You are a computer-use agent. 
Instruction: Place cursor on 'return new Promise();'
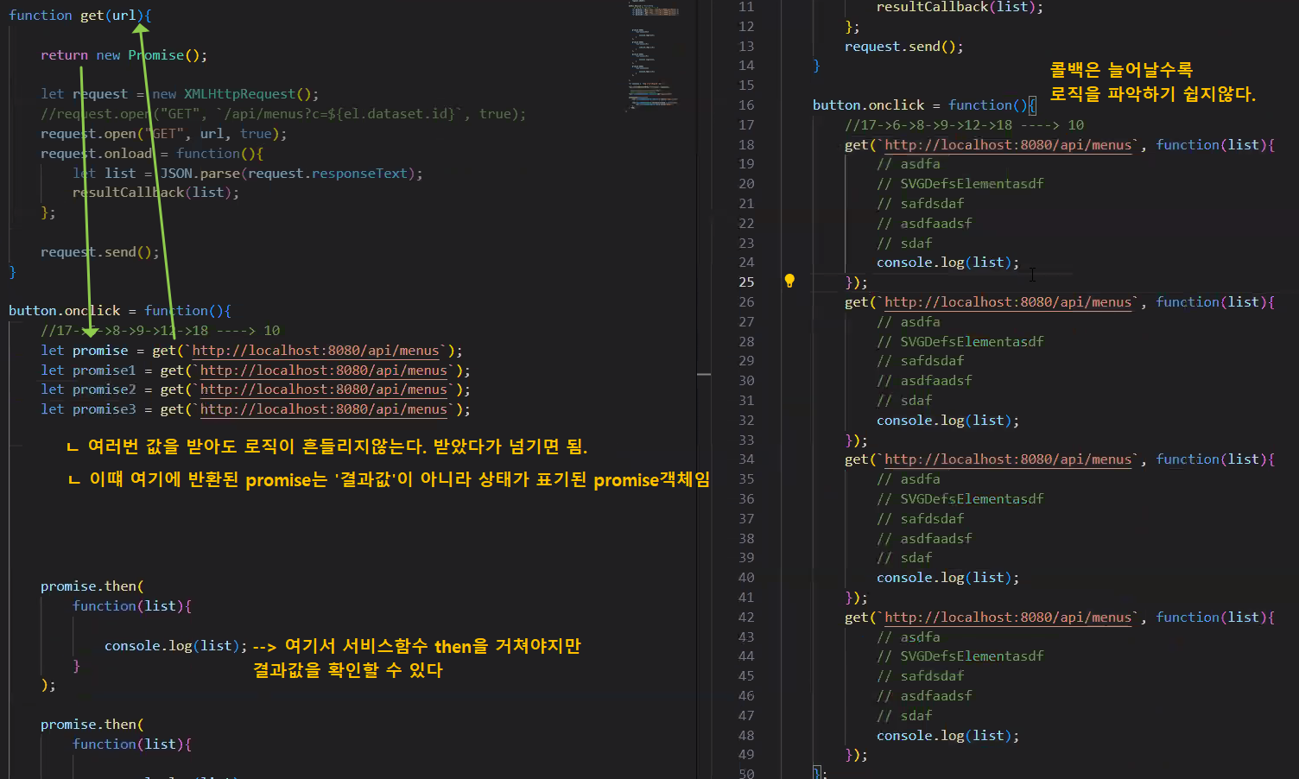(x=124, y=55)
